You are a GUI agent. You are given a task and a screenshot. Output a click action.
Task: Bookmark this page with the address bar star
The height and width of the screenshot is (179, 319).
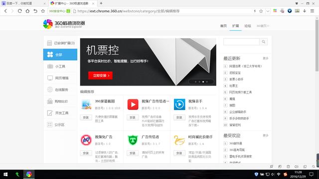(261, 11)
